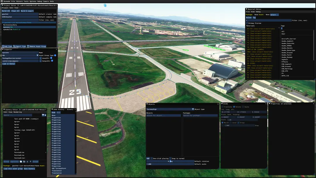Image resolution: width=316 pixels, height=178 pixels.
Task: Click the info icon beside Asset Group Type
Action: [55, 55]
